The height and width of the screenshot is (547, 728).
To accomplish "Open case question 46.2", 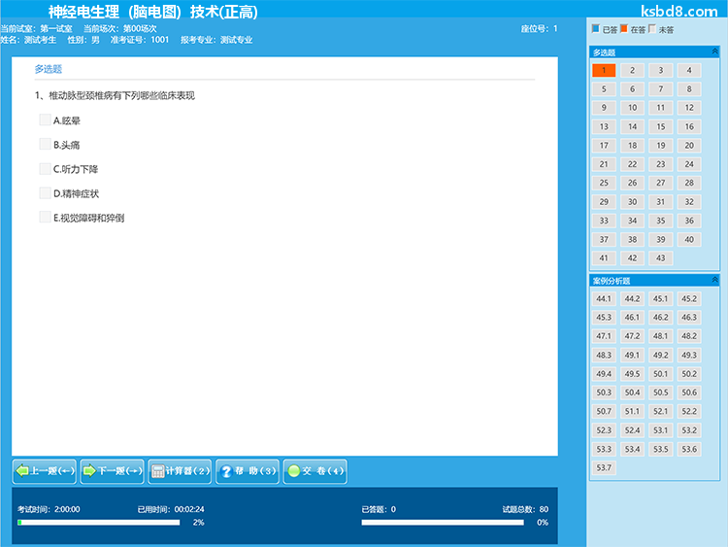I will pos(661,318).
